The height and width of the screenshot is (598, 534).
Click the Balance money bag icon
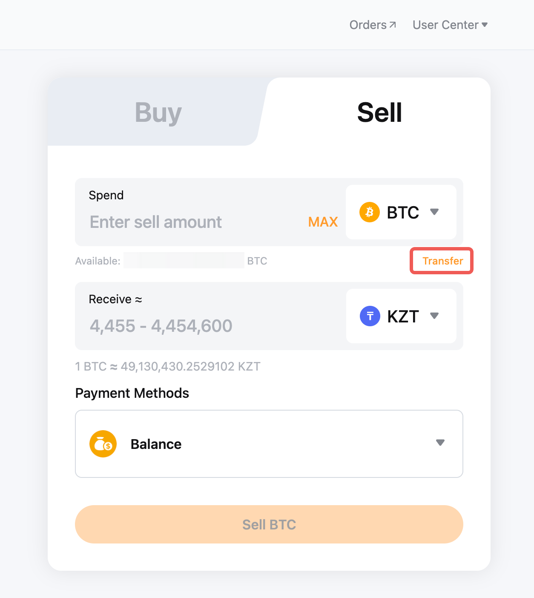pos(103,444)
